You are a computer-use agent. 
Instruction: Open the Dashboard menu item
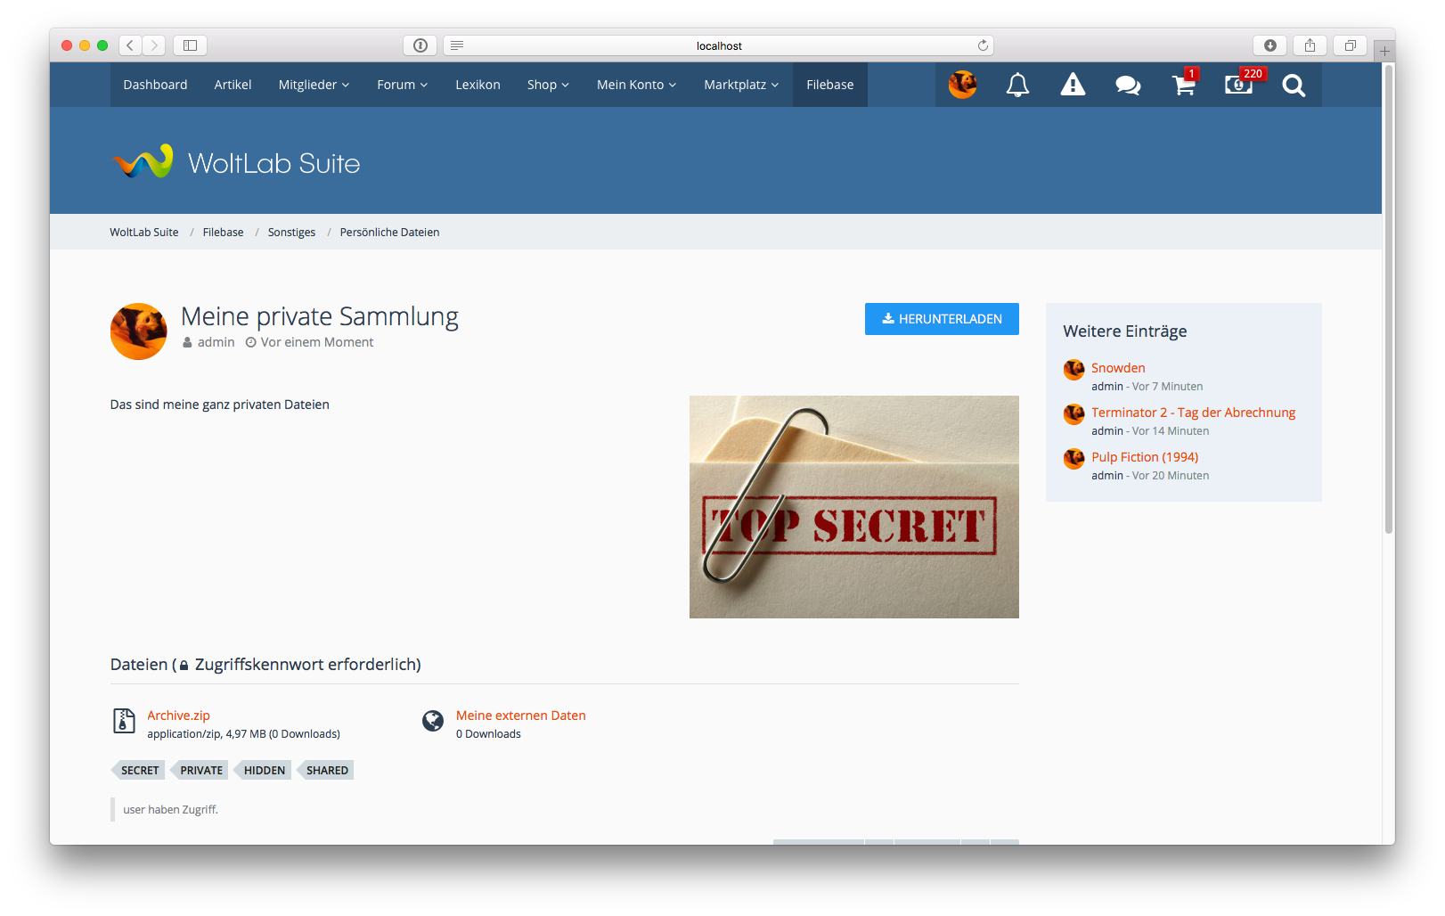[x=155, y=85]
